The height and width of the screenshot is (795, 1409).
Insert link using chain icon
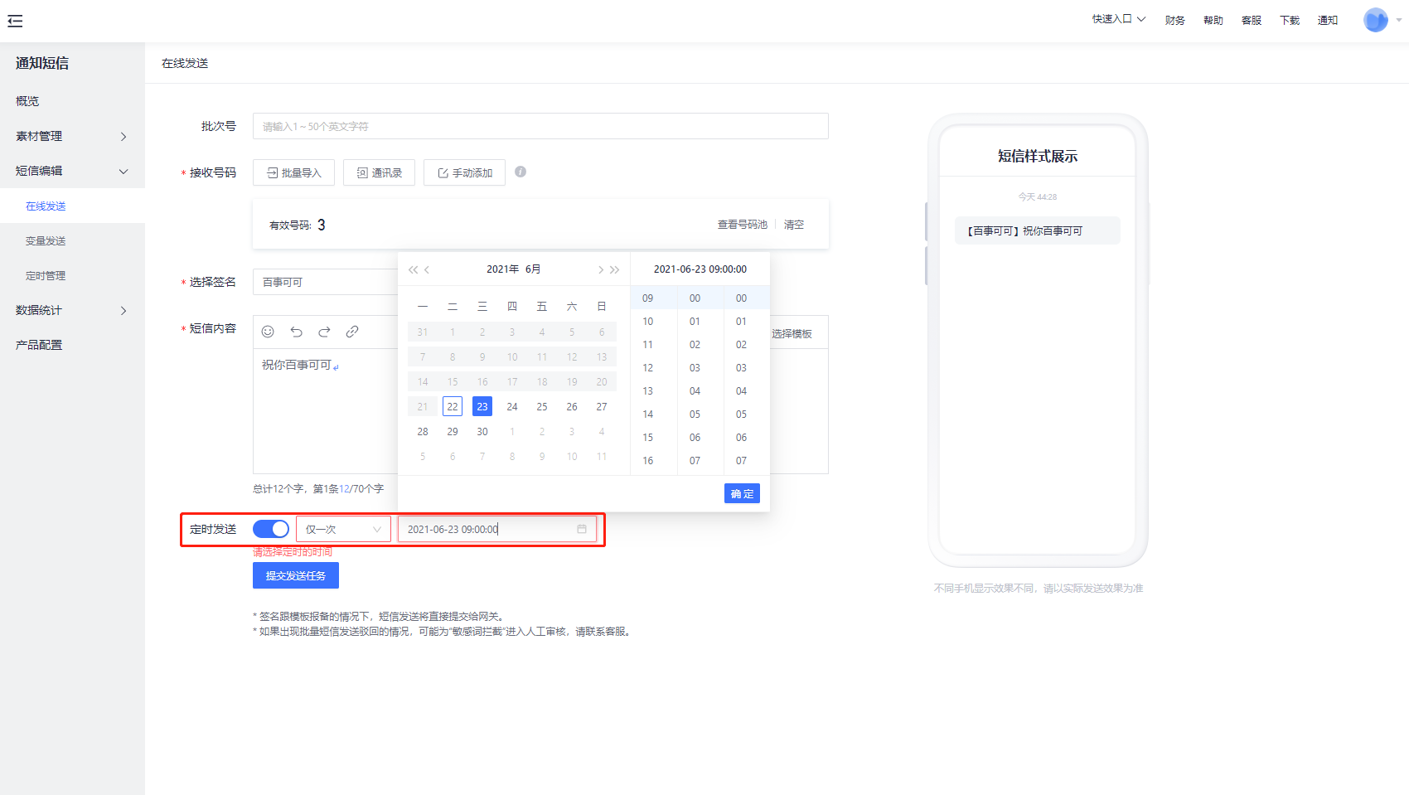point(352,332)
